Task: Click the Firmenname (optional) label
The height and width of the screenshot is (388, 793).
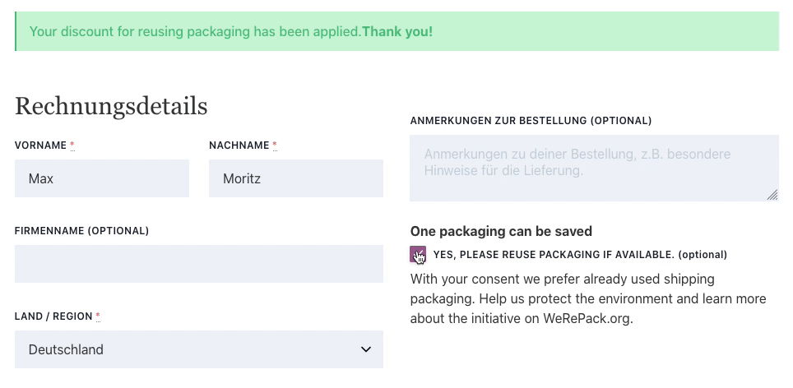Action: tap(82, 231)
